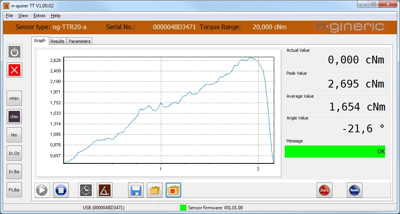Screen dimensions: 400x214
Task: Select the Nm unit button
Action: tap(14, 135)
